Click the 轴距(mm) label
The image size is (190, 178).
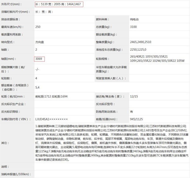tap(9, 59)
